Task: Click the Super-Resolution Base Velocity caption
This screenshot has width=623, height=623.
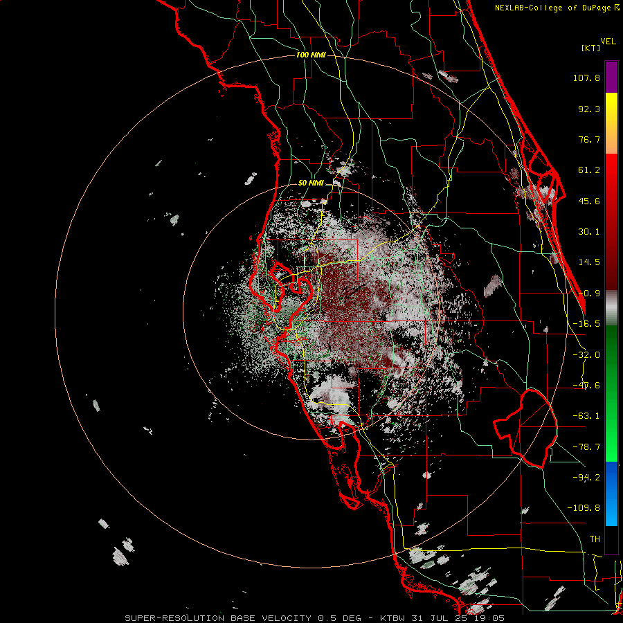Action: coord(315,618)
